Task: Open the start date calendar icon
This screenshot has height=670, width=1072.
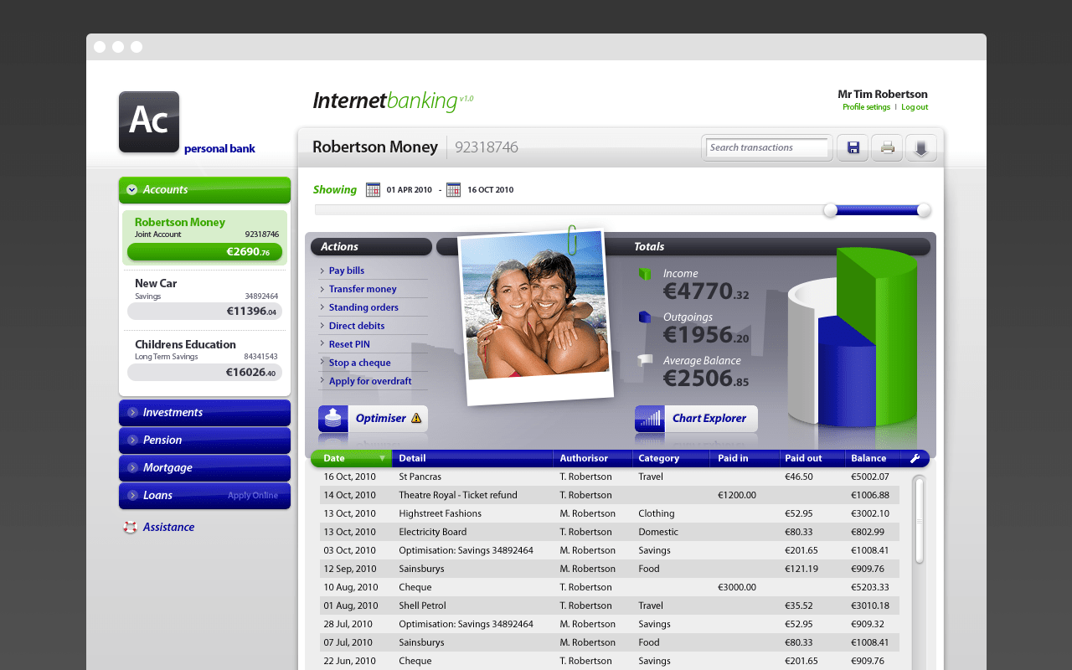Action: [x=373, y=190]
